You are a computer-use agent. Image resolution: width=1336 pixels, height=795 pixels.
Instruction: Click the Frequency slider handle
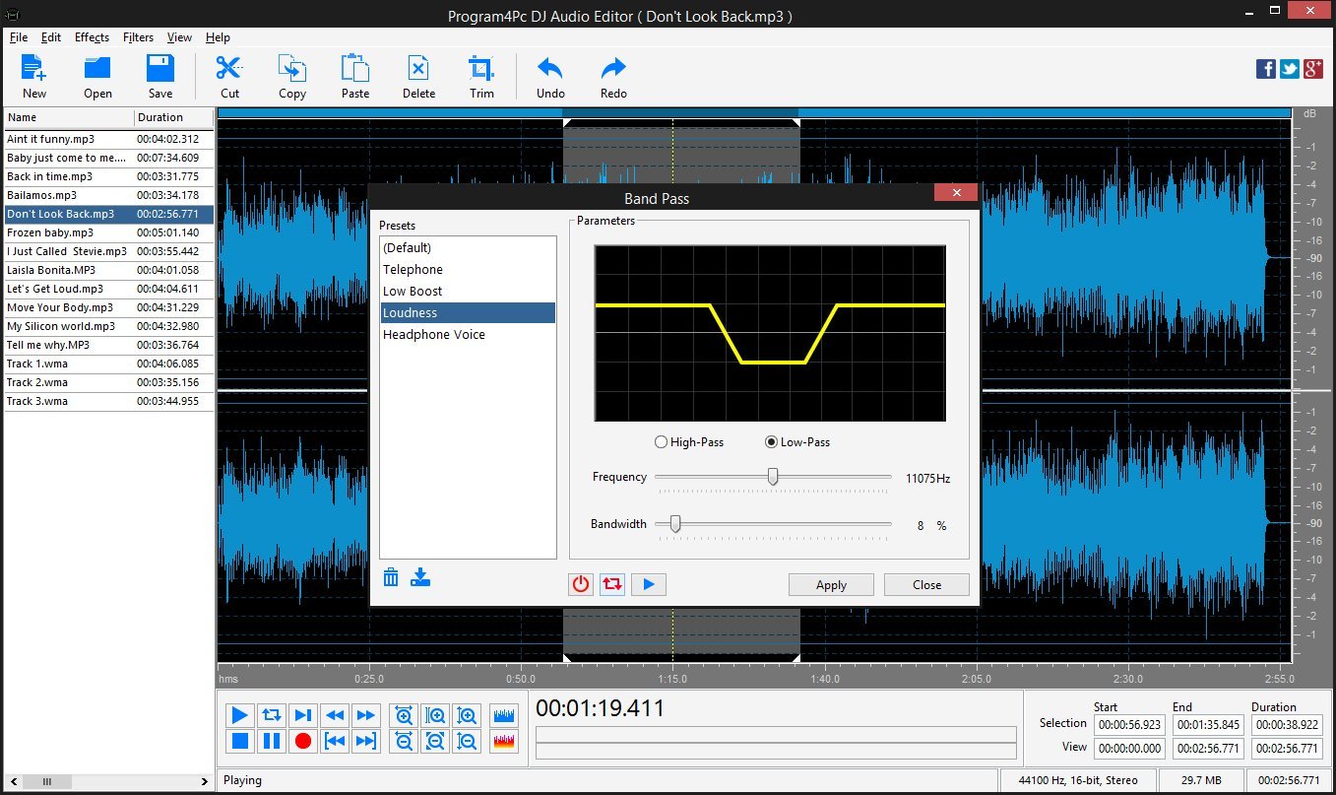click(x=773, y=477)
